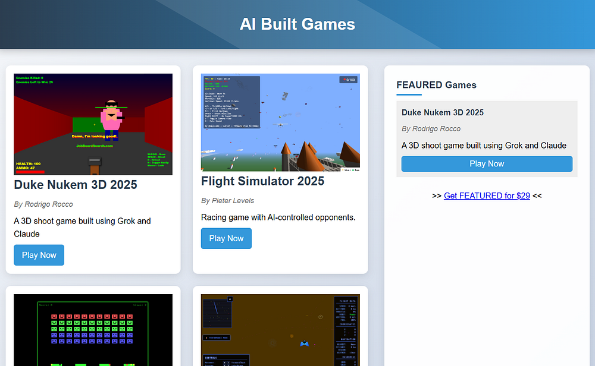Open the space invaders game thumbnail
Image resolution: width=595 pixels, height=366 pixels.
point(93,330)
